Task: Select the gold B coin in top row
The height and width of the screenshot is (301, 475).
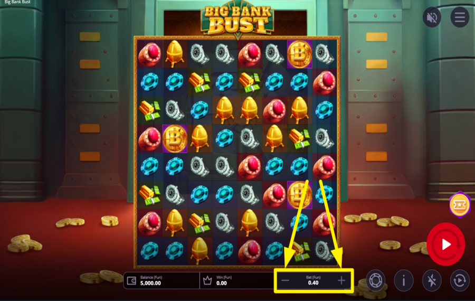Action: [x=299, y=54]
